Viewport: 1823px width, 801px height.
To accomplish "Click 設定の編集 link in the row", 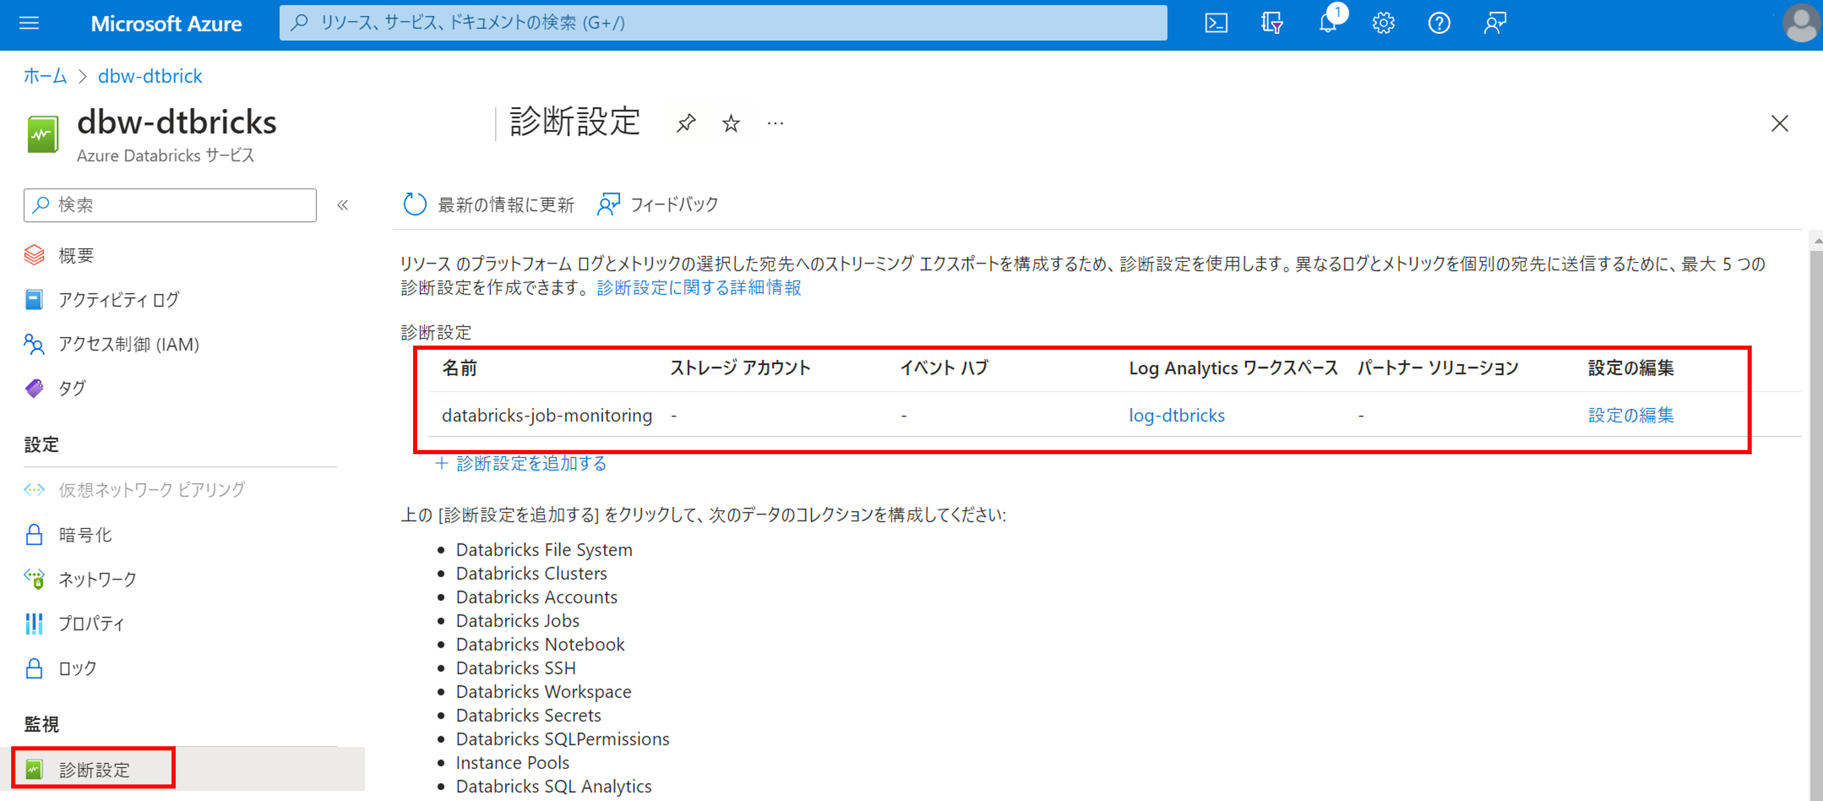I will click(1630, 415).
